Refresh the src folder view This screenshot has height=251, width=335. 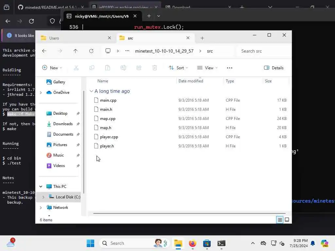pos(91,51)
